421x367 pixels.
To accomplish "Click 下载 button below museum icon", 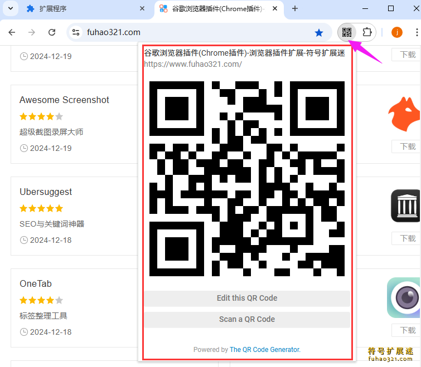I will pyautogui.click(x=407, y=238).
